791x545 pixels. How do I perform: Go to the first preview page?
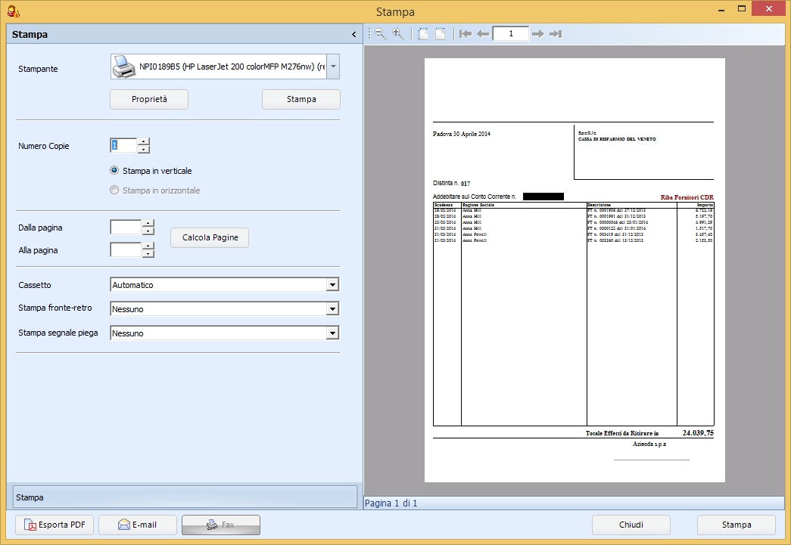[x=466, y=34]
